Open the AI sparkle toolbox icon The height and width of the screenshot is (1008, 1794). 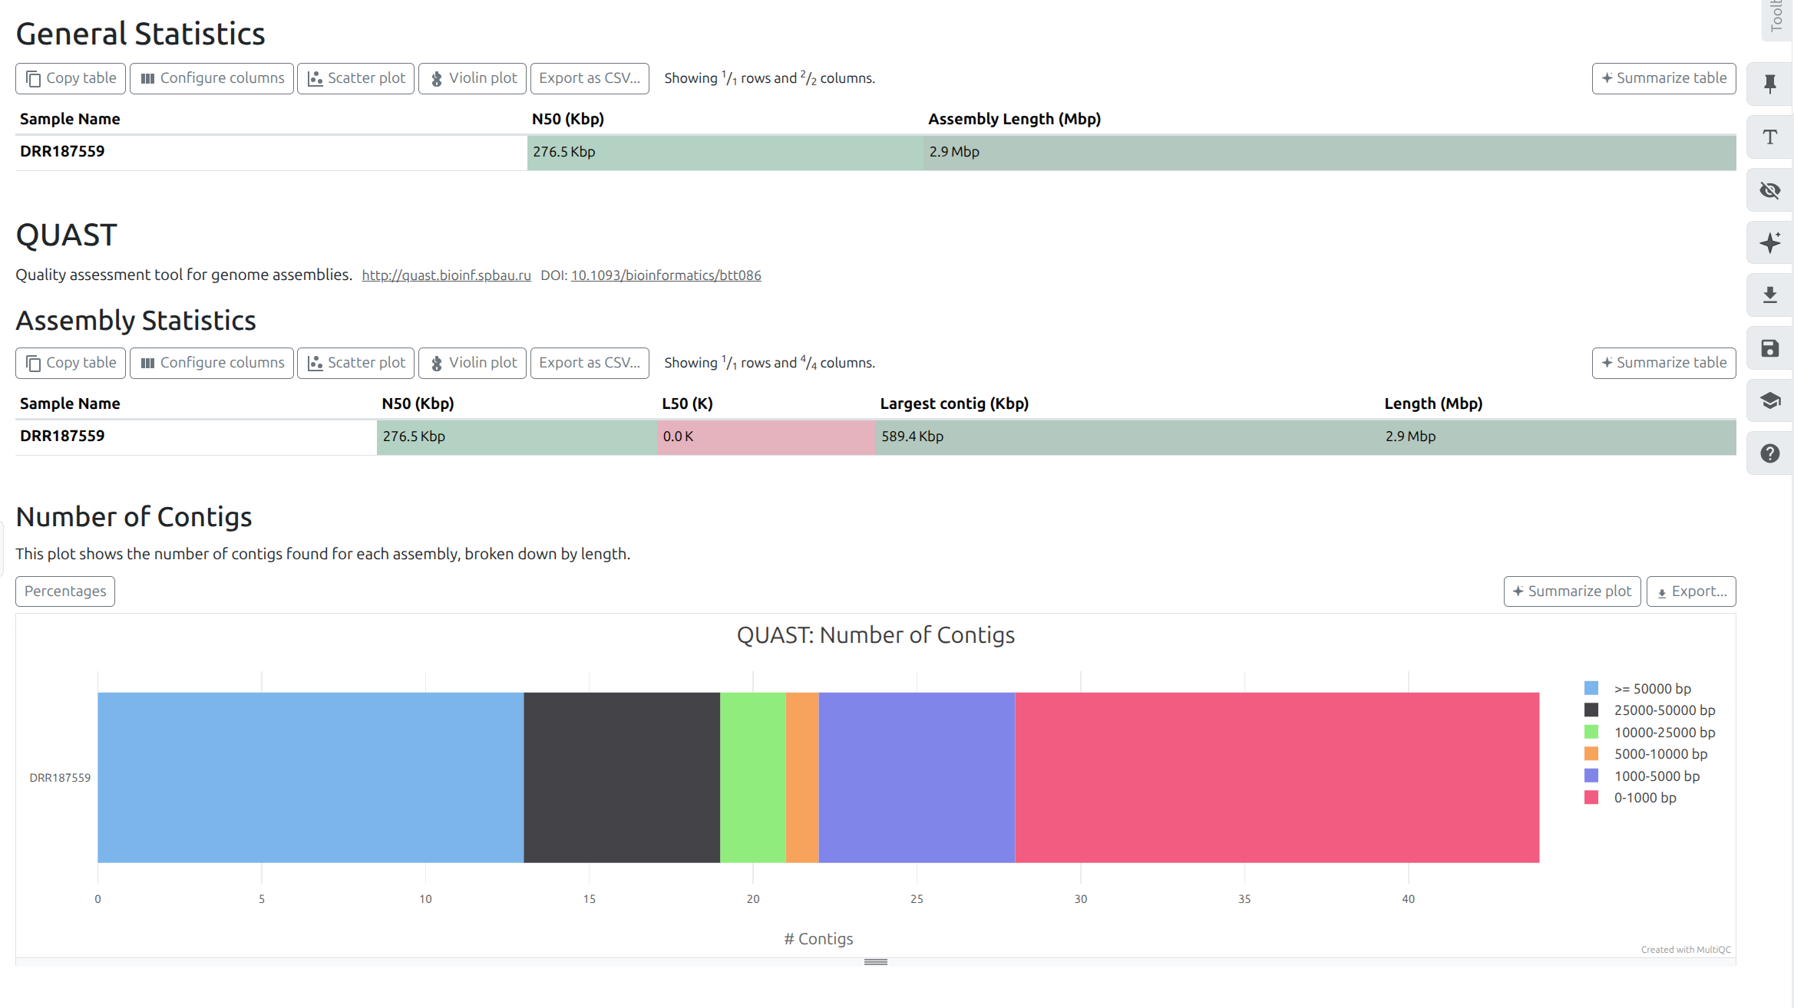click(1769, 243)
